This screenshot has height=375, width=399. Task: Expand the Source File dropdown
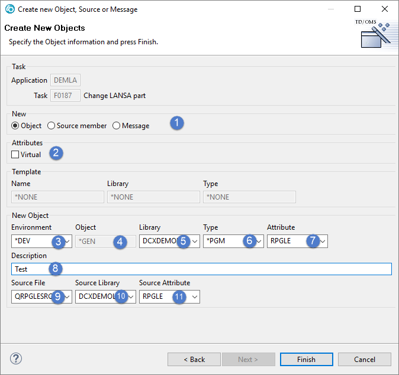coord(67,297)
